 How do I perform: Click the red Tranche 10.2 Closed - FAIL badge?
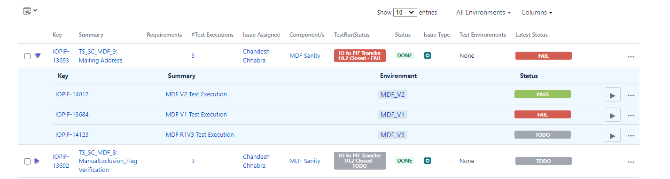point(359,55)
